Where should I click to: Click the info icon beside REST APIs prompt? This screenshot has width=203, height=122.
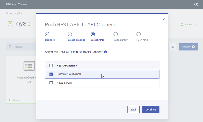click(105, 52)
